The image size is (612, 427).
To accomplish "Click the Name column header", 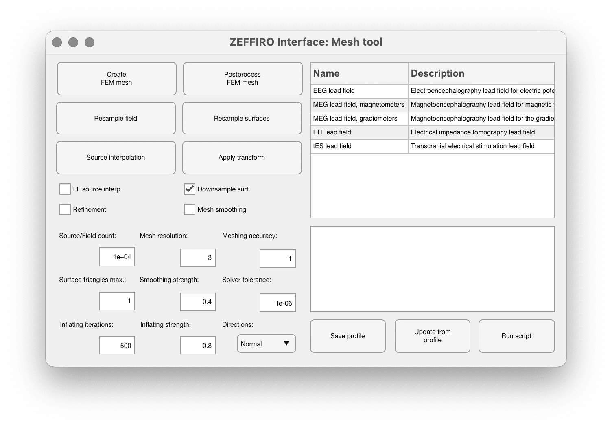I will coord(359,73).
